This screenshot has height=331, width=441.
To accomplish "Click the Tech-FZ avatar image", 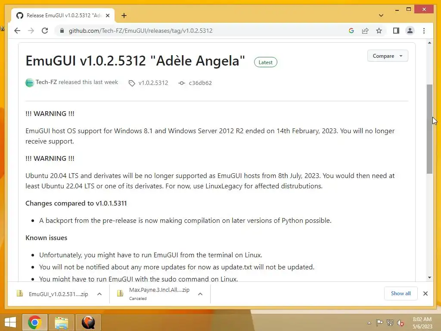I will 30,83.
